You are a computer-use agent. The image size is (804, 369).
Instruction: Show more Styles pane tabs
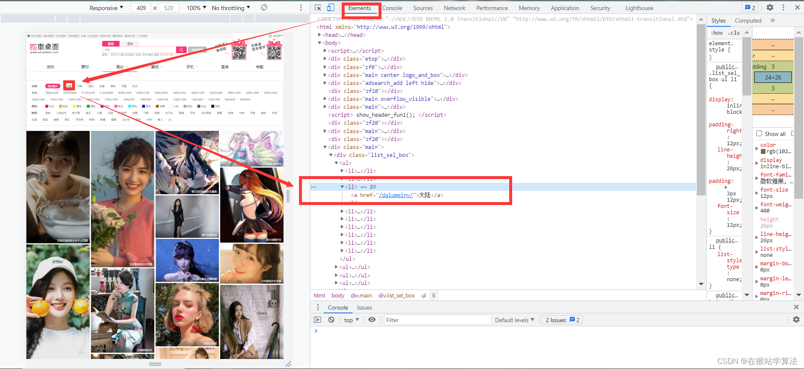pos(773,20)
